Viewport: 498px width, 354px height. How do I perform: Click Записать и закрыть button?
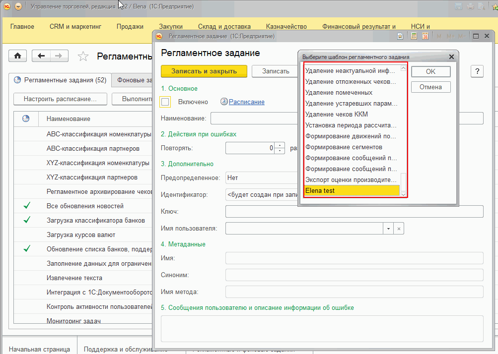(204, 71)
